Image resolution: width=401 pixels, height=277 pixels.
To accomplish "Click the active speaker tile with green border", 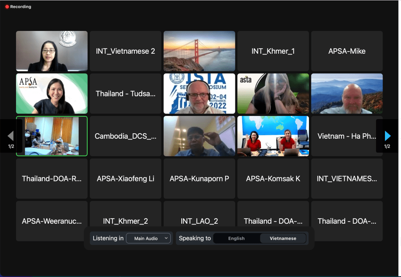I will coord(52,136).
